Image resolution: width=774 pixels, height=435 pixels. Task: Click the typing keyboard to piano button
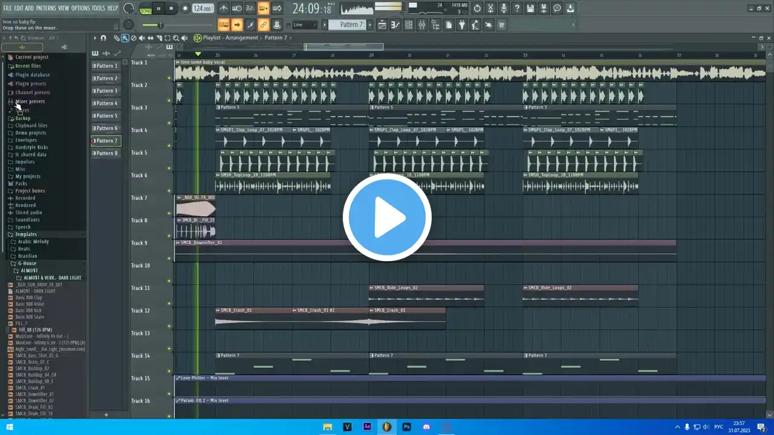[224, 25]
